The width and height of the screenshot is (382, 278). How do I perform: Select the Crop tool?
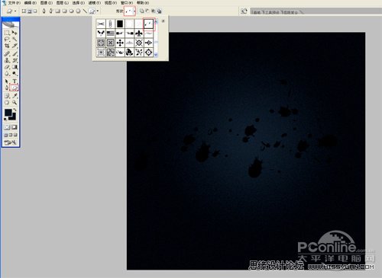7,46
